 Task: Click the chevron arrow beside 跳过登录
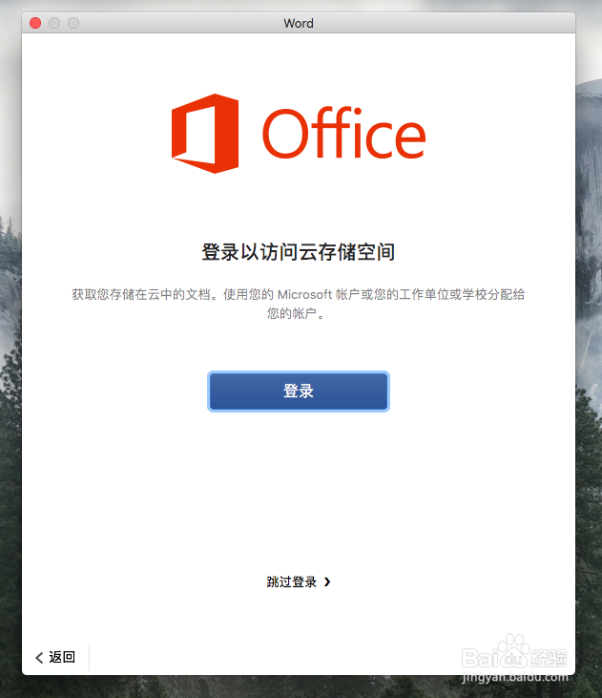(327, 582)
